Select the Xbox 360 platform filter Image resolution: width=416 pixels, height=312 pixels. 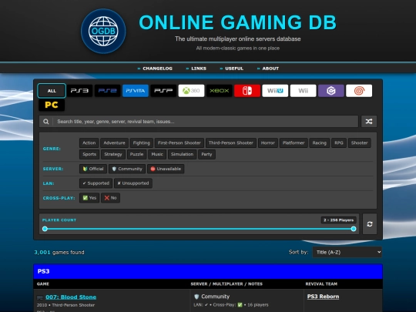[191, 91]
